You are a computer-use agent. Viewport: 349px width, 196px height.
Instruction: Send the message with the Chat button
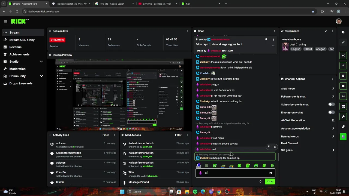(x=270, y=182)
